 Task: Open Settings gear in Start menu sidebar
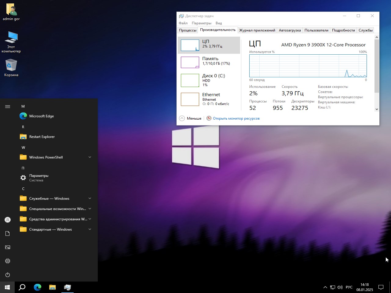click(x=7, y=261)
